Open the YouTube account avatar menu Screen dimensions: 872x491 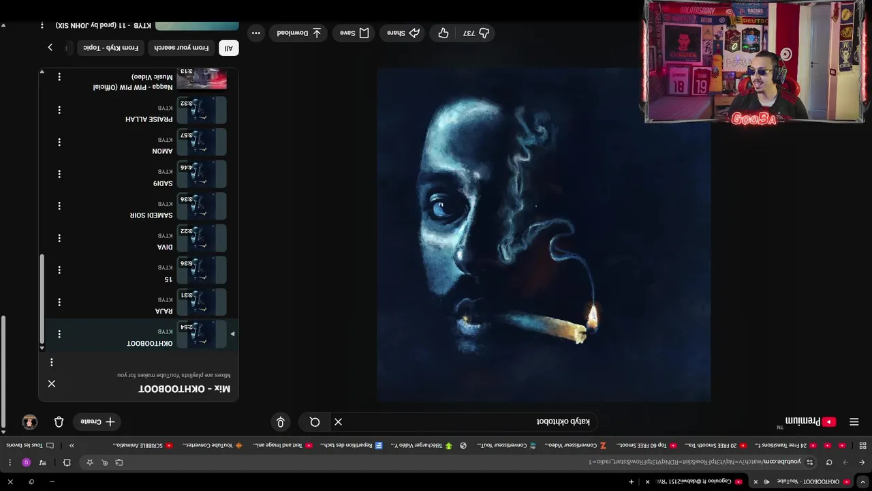pyautogui.click(x=29, y=422)
